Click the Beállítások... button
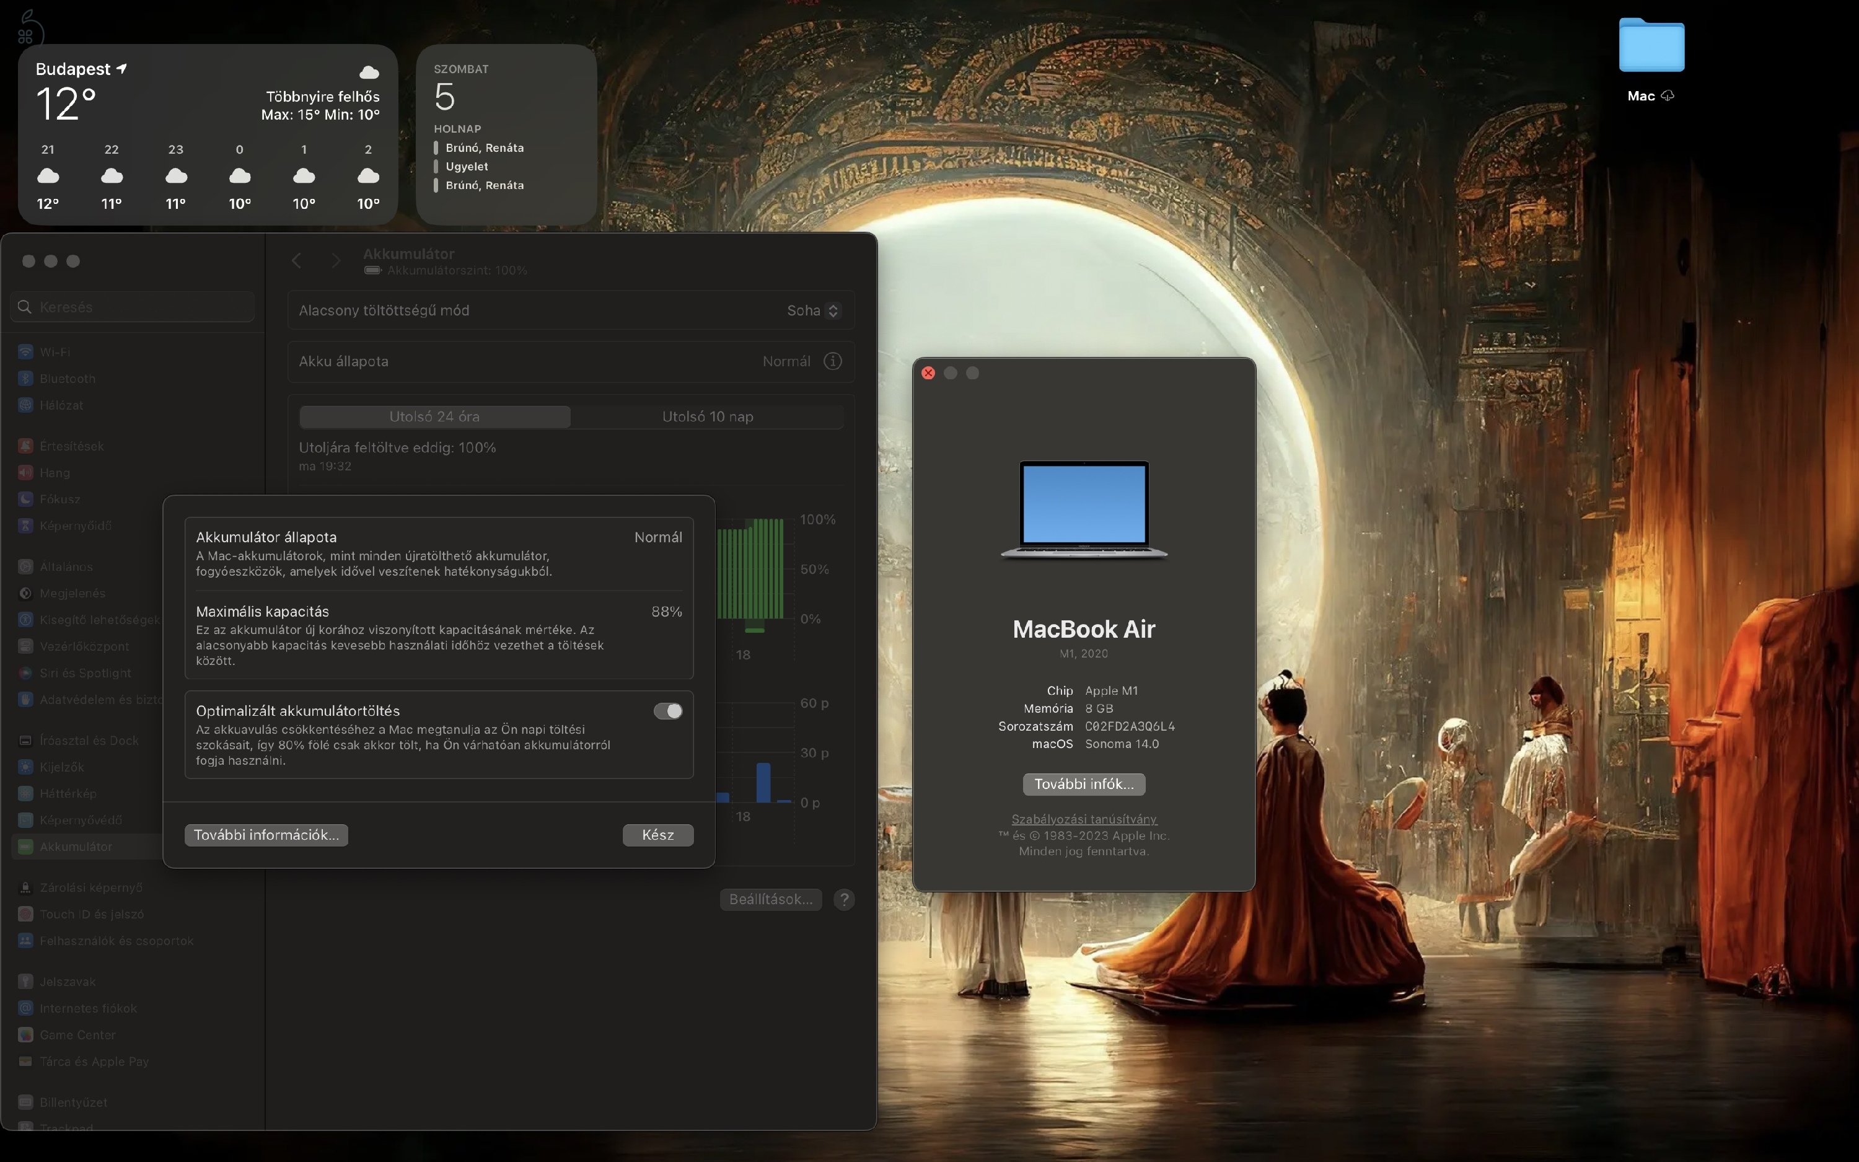 [x=770, y=899]
